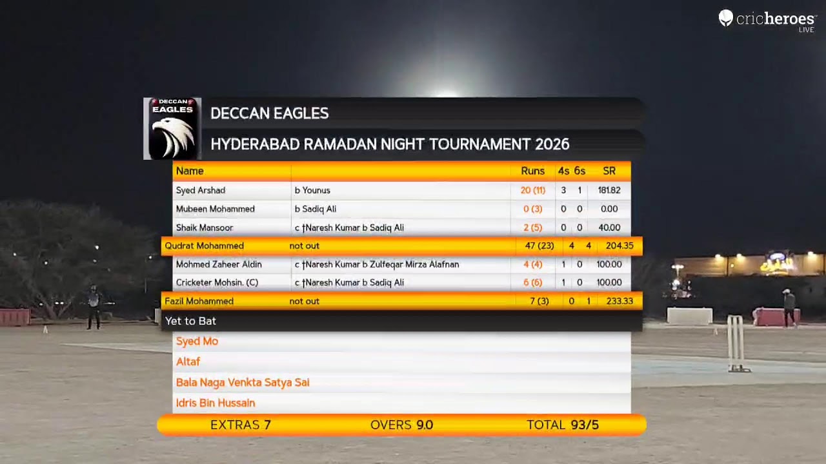This screenshot has height=464, width=826.
Task: Click HYDERABAD RAMADAN NIGHT TOURNAMENT 2026 heading
Action: (390, 144)
